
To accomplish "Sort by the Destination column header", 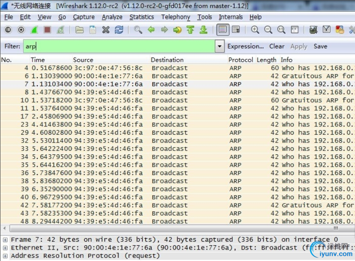I will pos(189,60).
